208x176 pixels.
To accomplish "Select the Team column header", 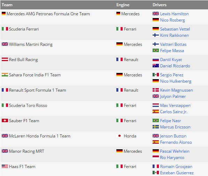I will pyautogui.click(x=7, y=5).
